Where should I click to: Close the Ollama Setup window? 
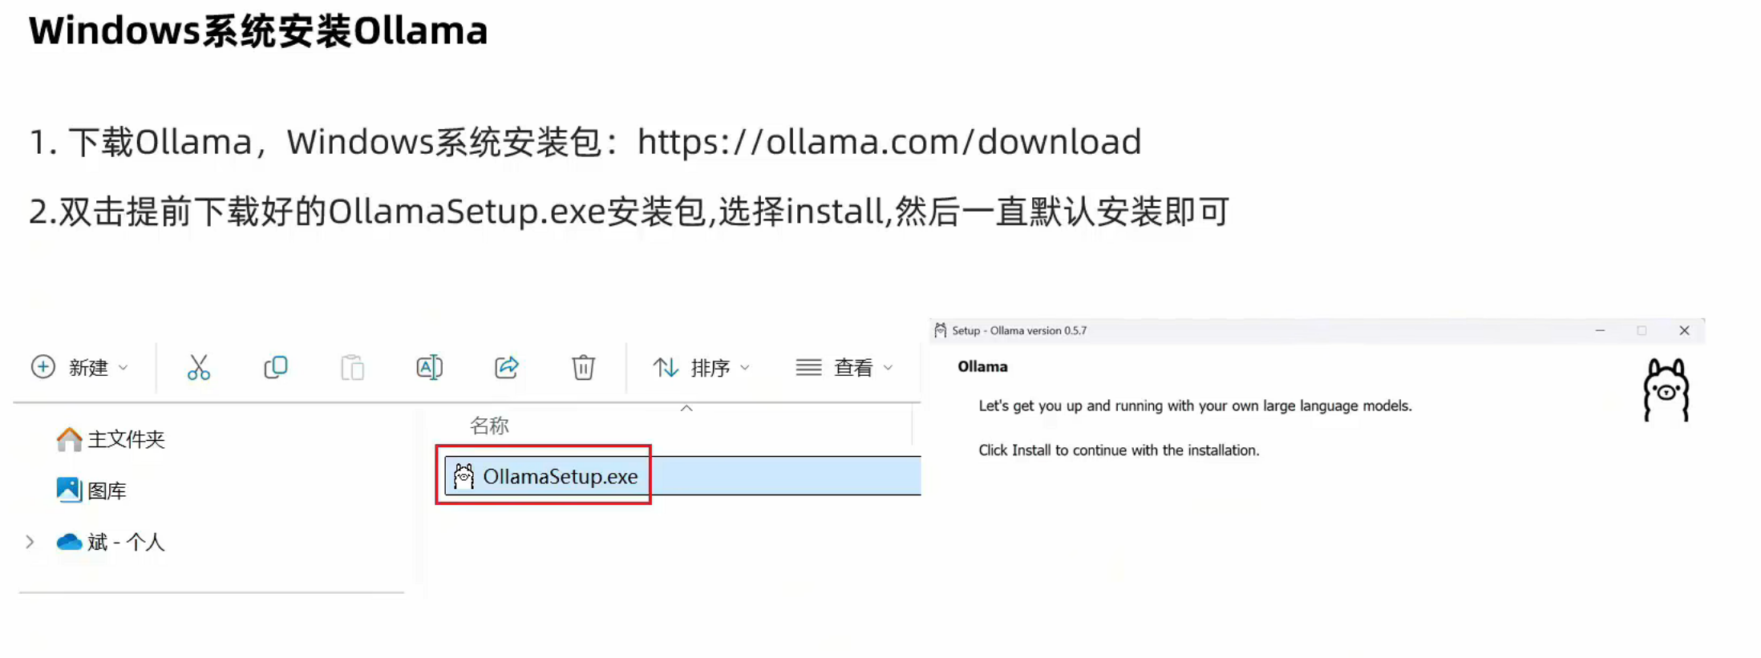pyautogui.click(x=1684, y=330)
